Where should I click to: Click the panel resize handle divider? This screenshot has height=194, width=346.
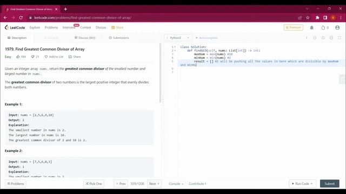pos(163,100)
